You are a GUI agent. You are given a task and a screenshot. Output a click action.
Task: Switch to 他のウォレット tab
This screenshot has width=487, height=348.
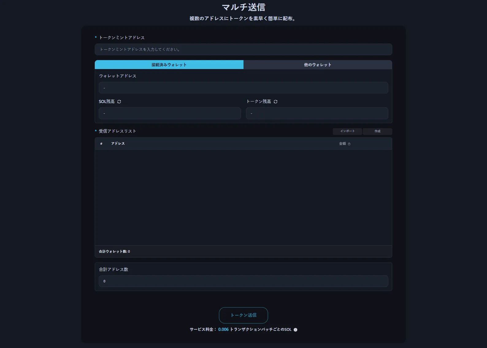(x=318, y=65)
